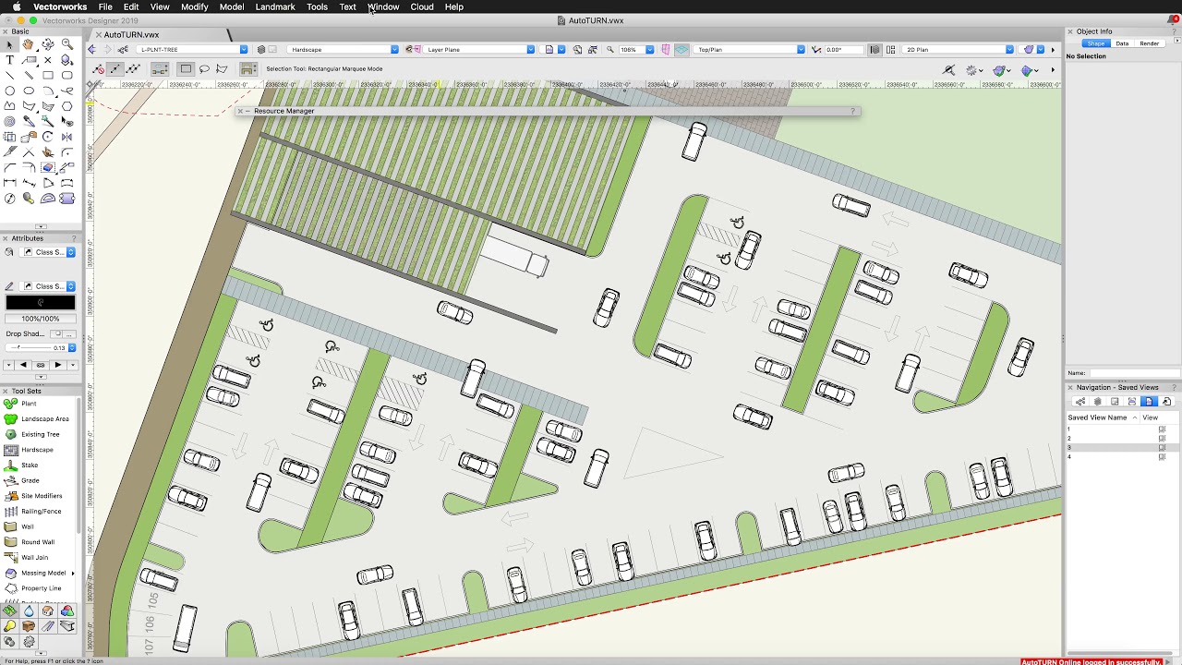The height and width of the screenshot is (665, 1182).
Task: Switch to the Data tab in Object Info
Action: click(1122, 43)
